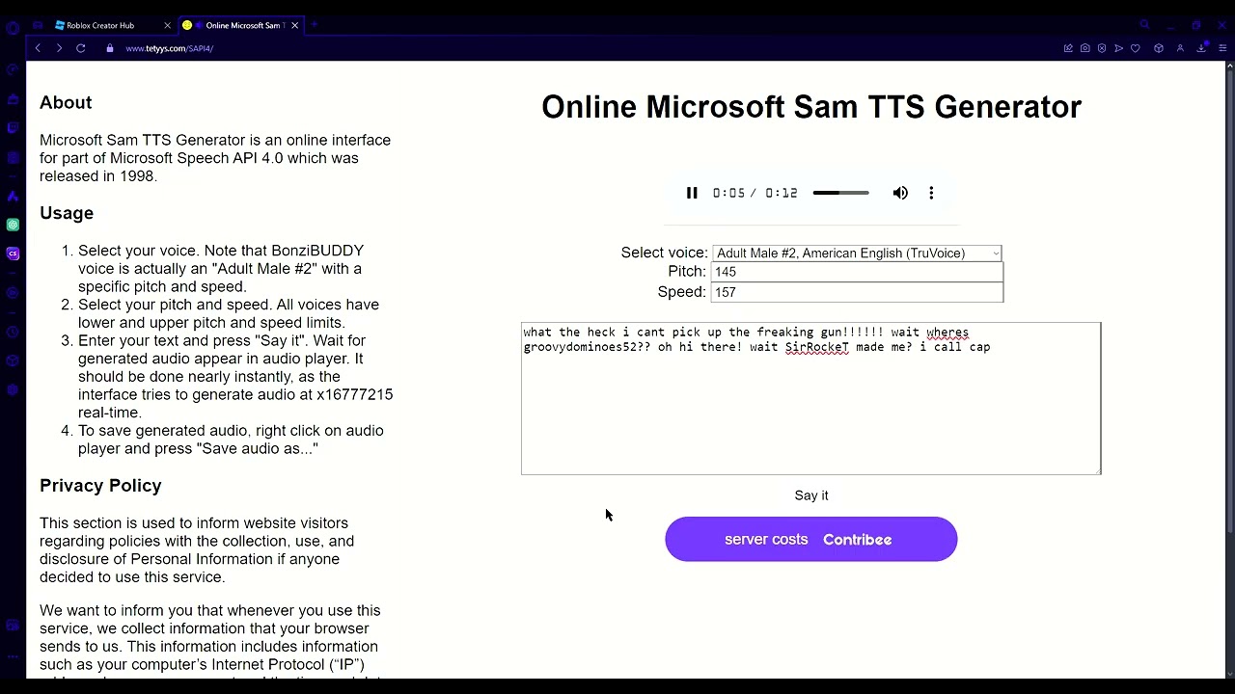Click the Say it button
The image size is (1235, 694).
(x=811, y=495)
